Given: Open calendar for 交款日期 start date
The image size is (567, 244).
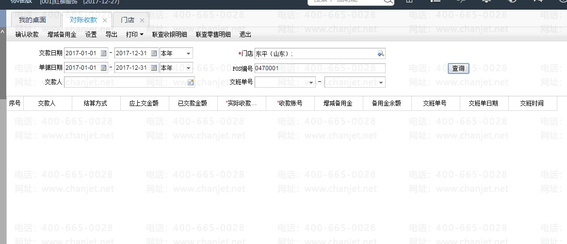Looking at the screenshot, I should coord(103,53).
